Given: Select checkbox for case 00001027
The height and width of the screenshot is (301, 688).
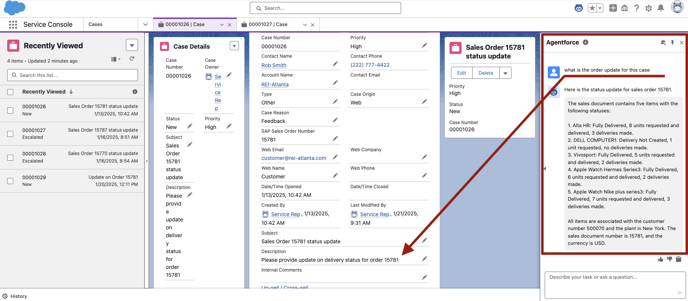Looking at the screenshot, I should pos(10,134).
